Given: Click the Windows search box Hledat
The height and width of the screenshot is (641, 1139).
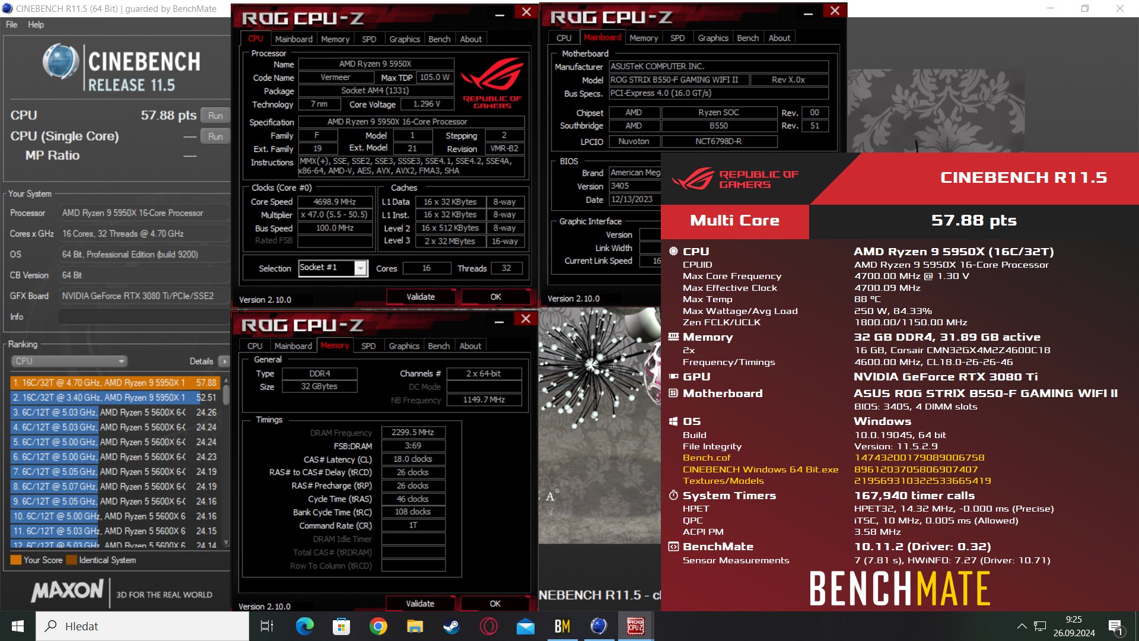Looking at the screenshot, I should pos(142,626).
